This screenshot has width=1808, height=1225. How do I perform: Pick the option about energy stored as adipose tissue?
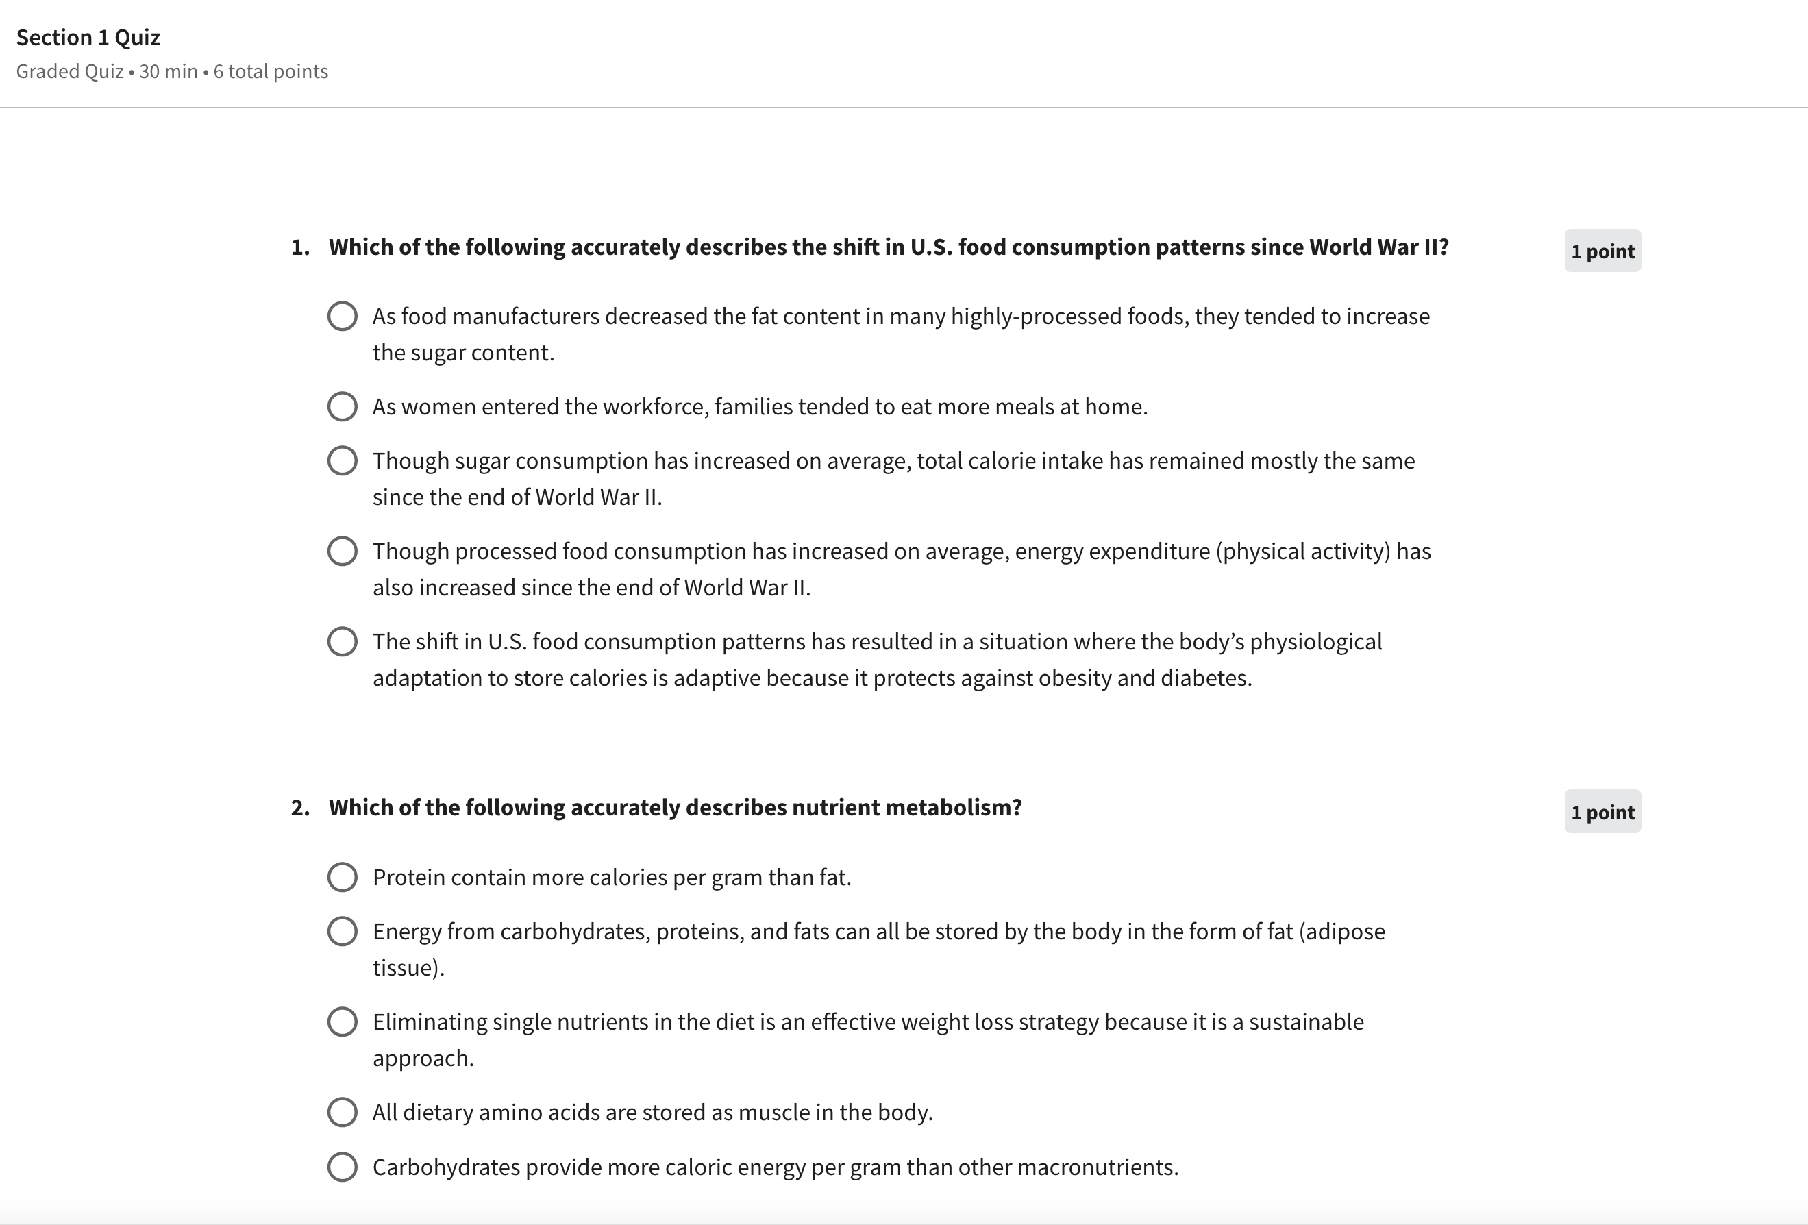(x=343, y=932)
